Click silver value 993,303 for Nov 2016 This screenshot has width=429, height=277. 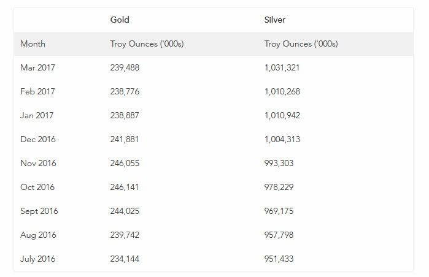point(279,164)
